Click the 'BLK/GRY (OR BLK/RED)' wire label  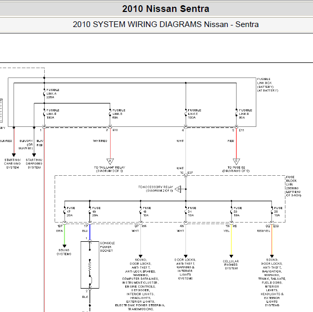pos(26,145)
